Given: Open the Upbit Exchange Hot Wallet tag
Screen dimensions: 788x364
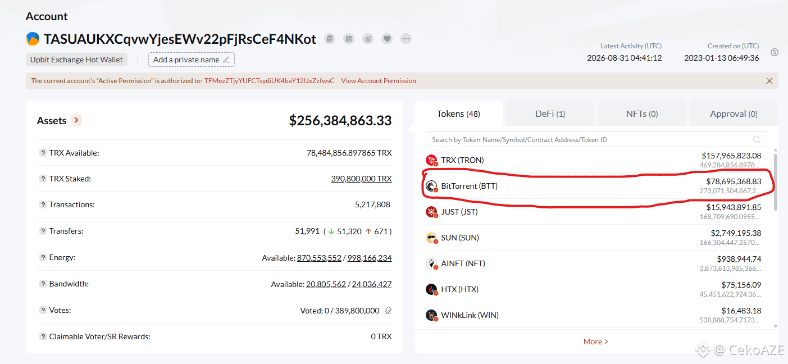Looking at the screenshot, I should (77, 60).
